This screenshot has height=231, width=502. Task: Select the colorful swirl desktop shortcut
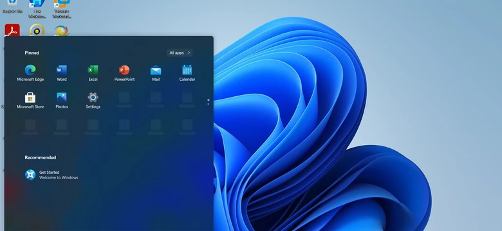coord(61,30)
